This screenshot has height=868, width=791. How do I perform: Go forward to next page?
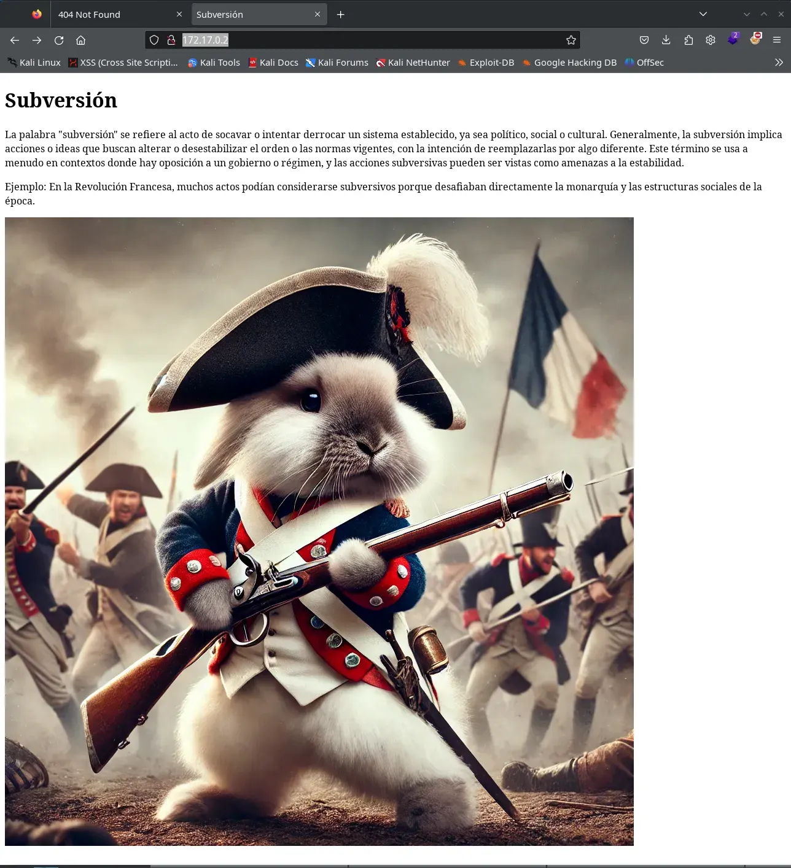[37, 40]
